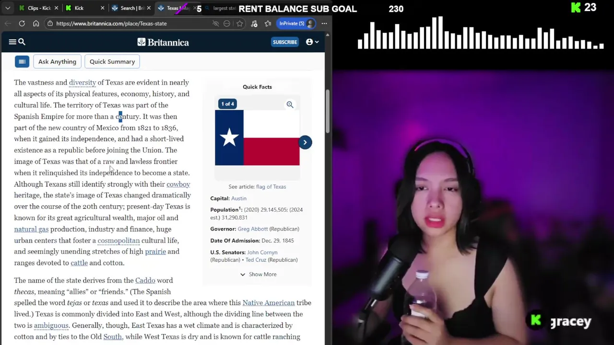Open the Austin capital link
Image resolution: width=614 pixels, height=345 pixels.
point(239,198)
